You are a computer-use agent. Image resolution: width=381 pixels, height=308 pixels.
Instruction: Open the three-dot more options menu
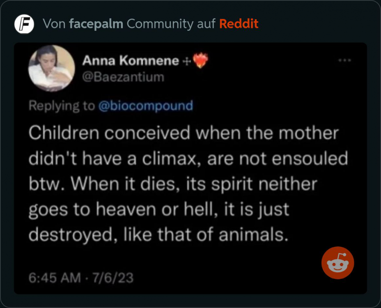344,60
